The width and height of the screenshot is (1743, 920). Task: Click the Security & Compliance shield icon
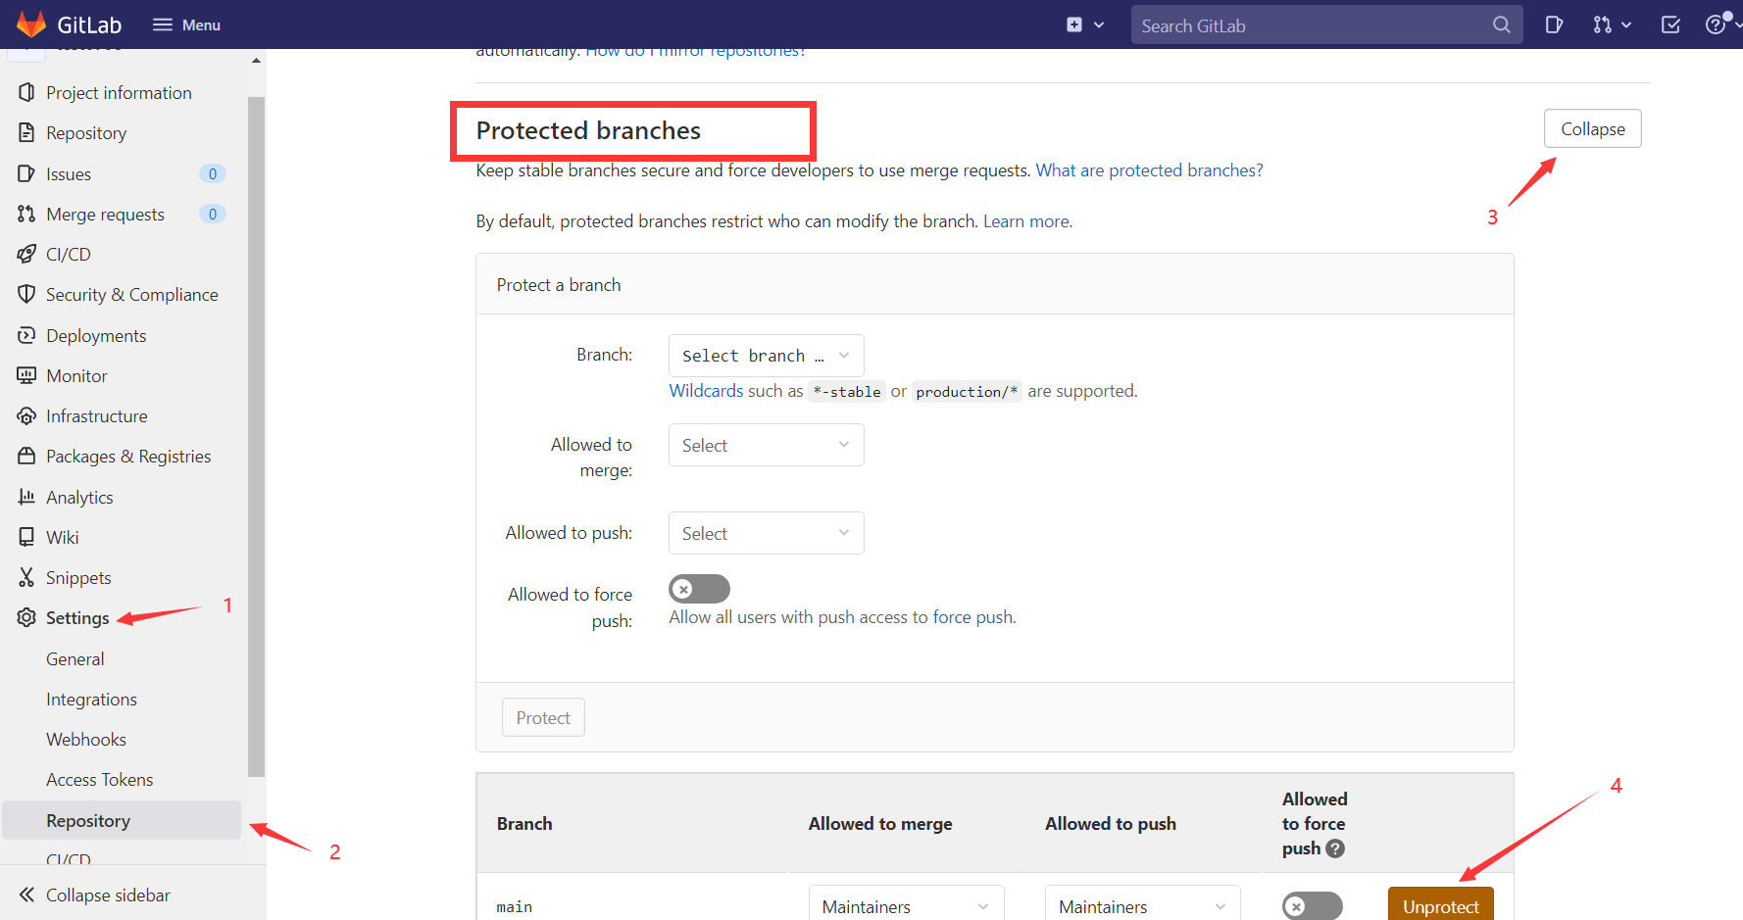point(26,294)
